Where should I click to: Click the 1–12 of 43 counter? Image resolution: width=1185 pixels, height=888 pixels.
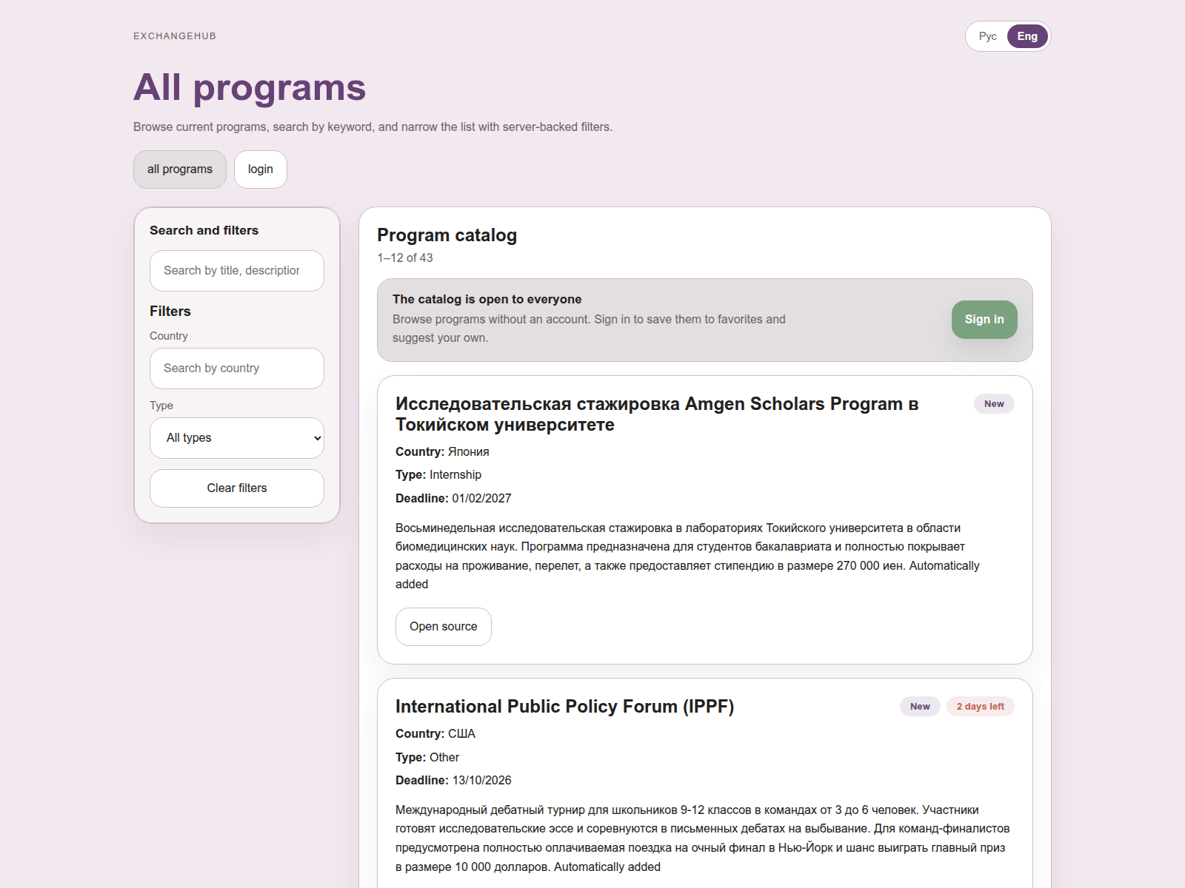pyautogui.click(x=405, y=258)
